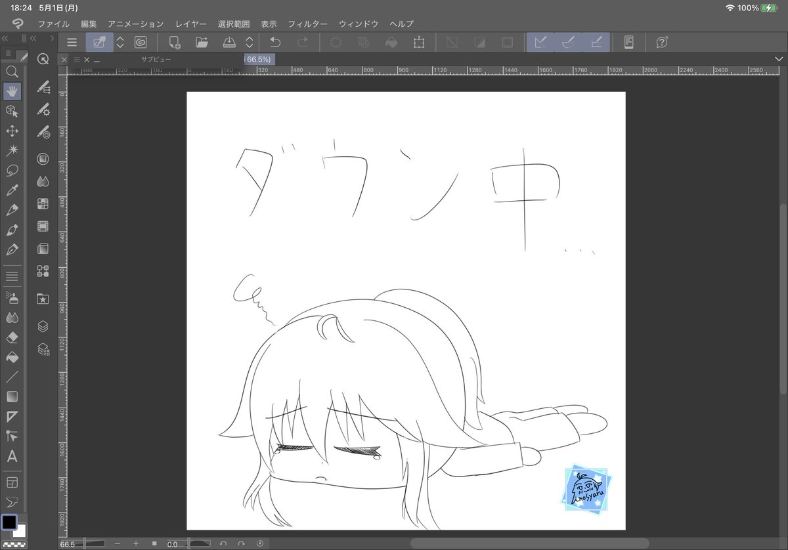Open the 選択範囲 menu
Viewport: 788px width, 550px height.
234,24
